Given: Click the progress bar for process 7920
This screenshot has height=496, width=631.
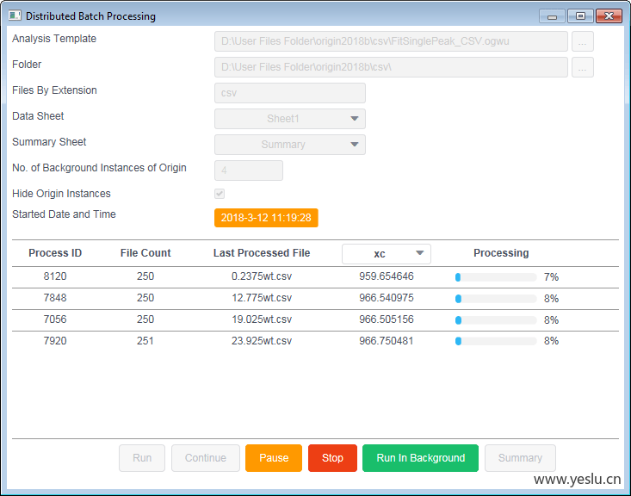Looking at the screenshot, I should (x=496, y=341).
